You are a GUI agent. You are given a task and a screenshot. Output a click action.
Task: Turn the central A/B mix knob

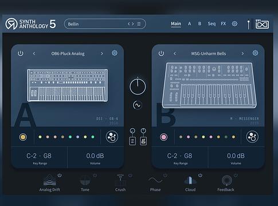pyautogui.click(x=138, y=86)
